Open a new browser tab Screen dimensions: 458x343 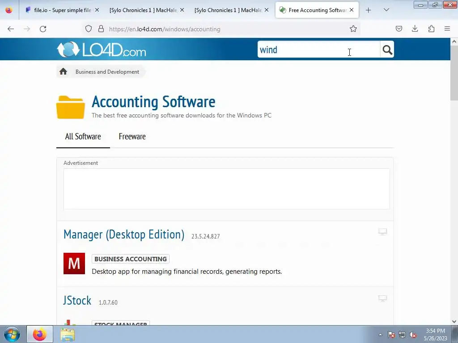point(369,10)
